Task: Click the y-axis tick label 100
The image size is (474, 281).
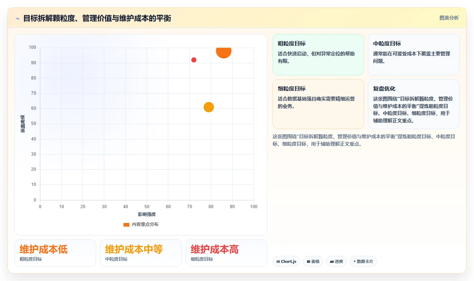Action: tap(33, 47)
